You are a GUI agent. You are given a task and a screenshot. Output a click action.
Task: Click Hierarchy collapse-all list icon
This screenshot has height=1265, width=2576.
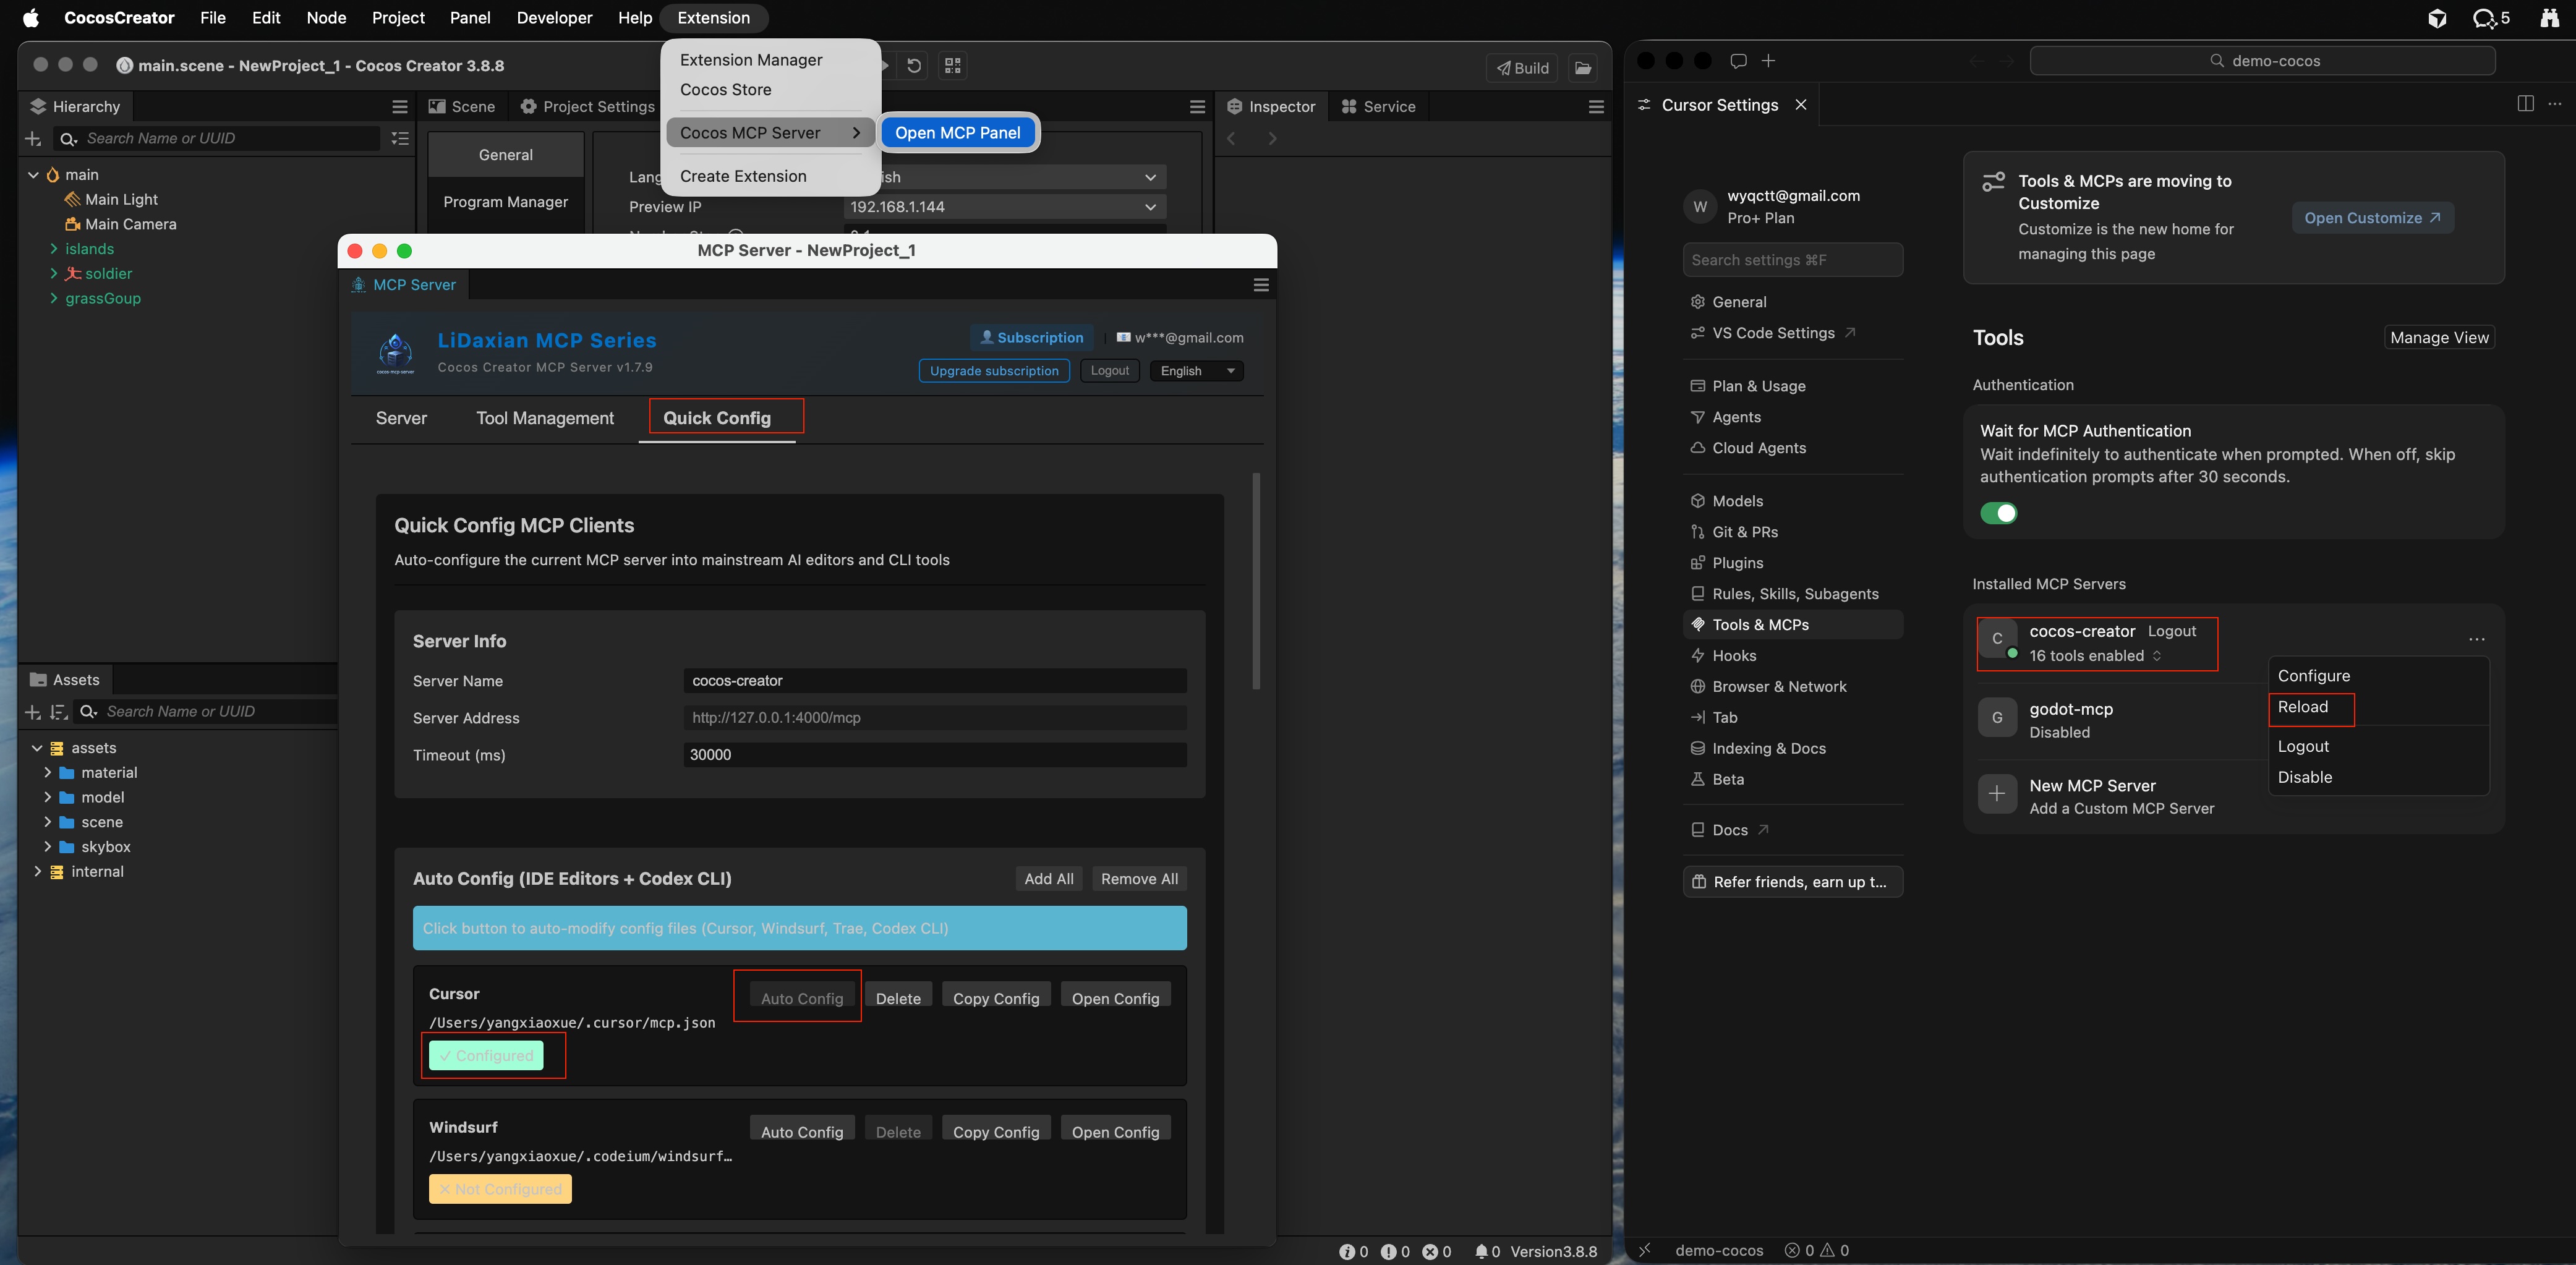(400, 139)
